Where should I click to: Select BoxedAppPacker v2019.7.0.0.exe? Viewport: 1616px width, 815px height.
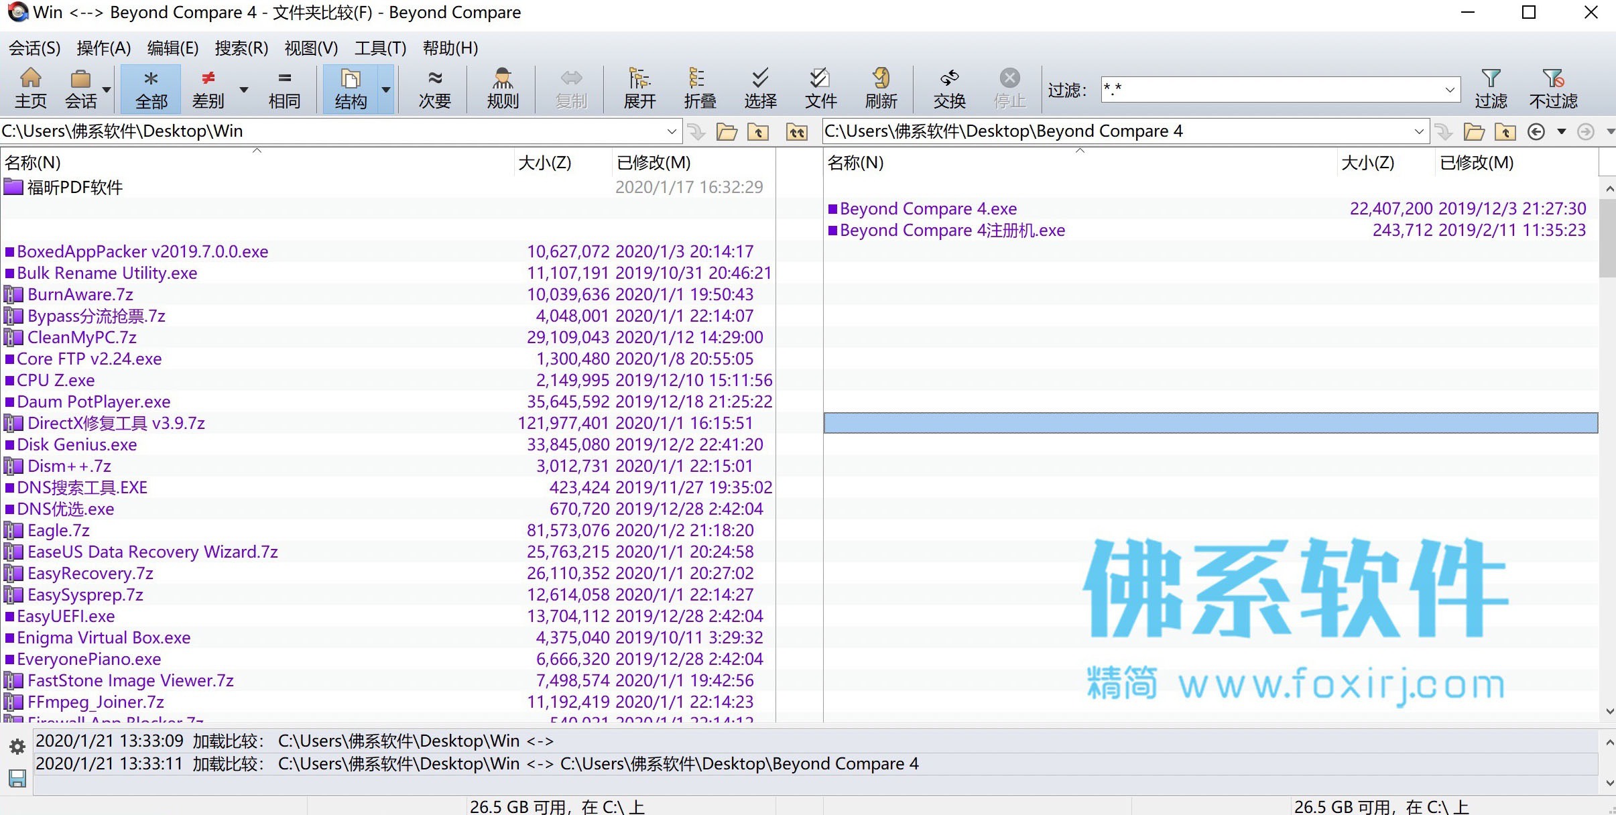[x=387, y=251]
